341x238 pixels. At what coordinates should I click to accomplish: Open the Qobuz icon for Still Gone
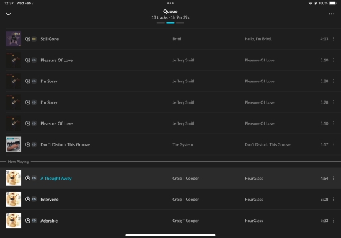pyautogui.click(x=28, y=39)
